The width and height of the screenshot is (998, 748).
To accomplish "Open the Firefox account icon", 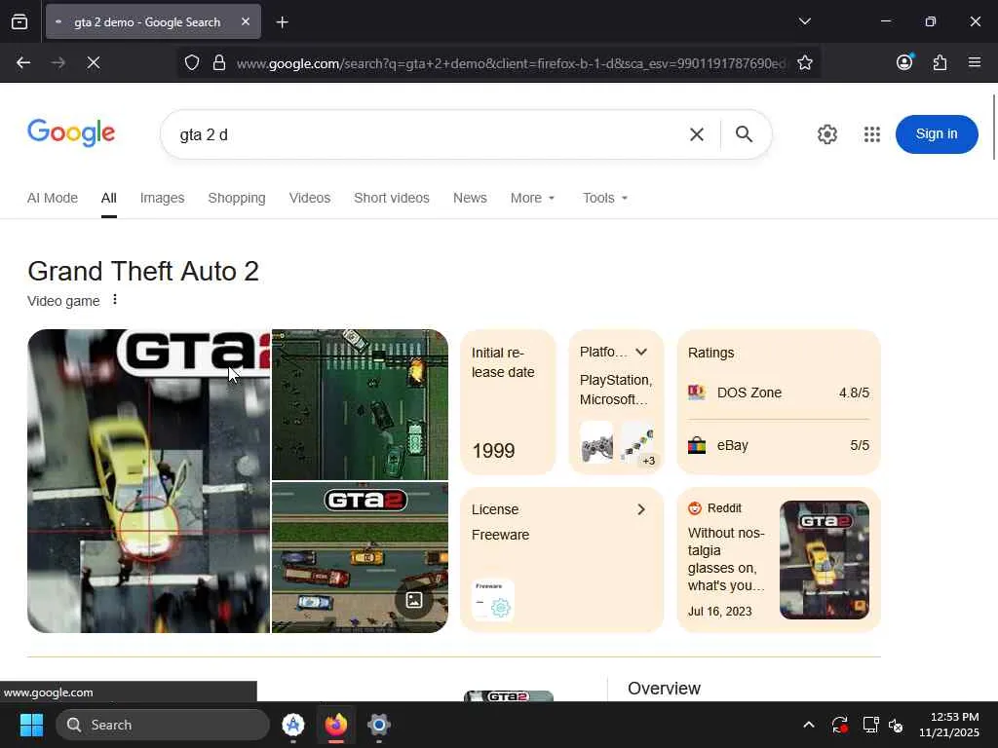I will pyautogui.click(x=904, y=62).
